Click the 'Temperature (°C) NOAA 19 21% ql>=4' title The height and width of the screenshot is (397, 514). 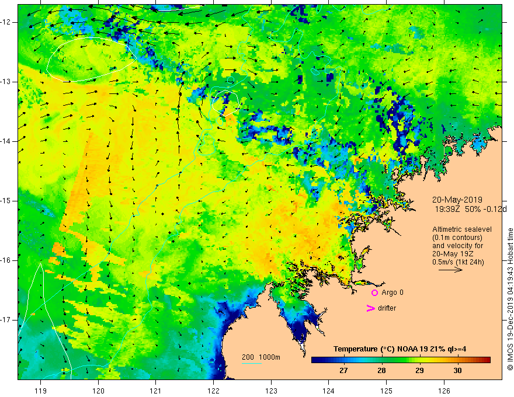(400, 349)
